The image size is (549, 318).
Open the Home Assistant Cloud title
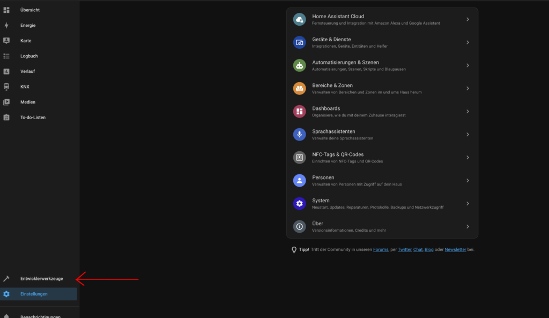point(338,17)
